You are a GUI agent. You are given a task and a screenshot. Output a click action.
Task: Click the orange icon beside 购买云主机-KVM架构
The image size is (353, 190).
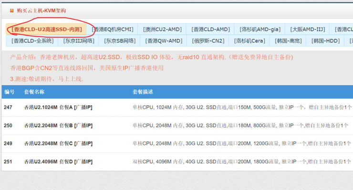coord(12,10)
